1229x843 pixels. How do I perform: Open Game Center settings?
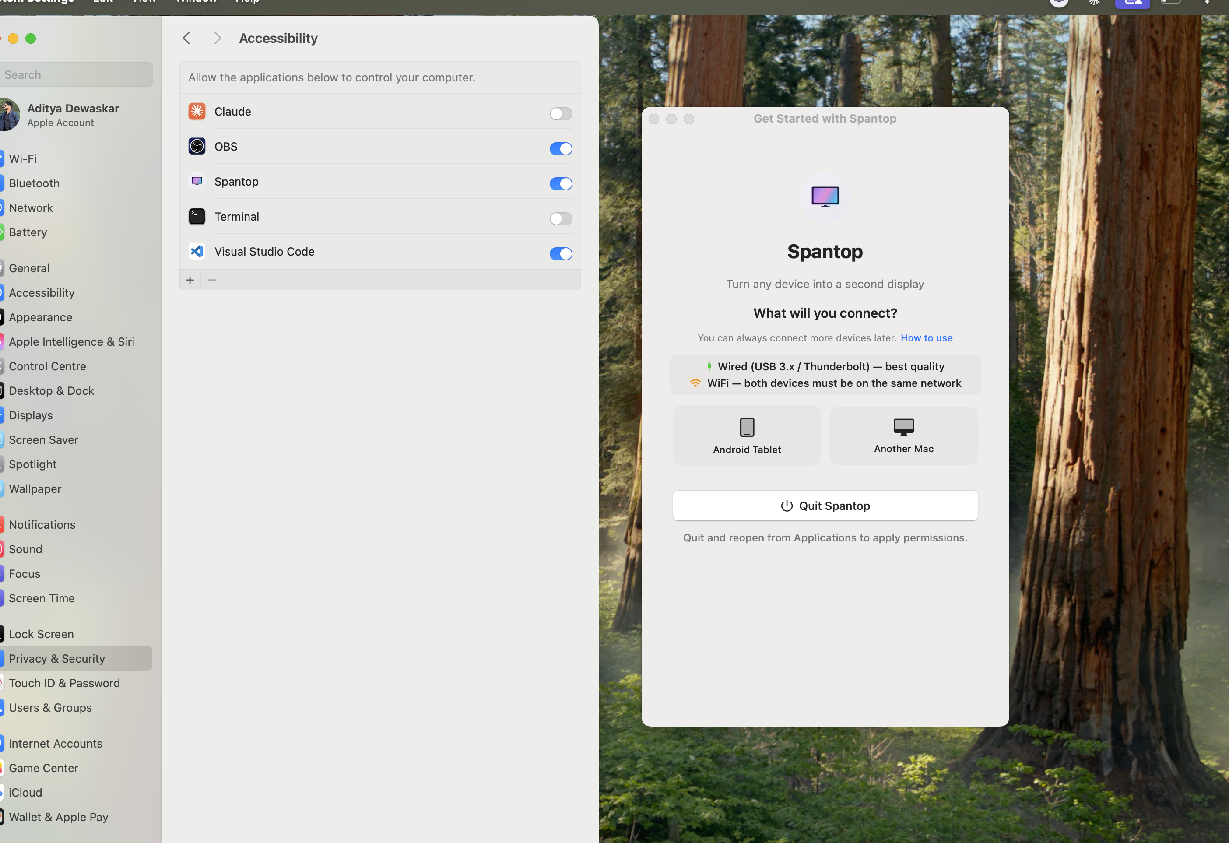pos(76,768)
